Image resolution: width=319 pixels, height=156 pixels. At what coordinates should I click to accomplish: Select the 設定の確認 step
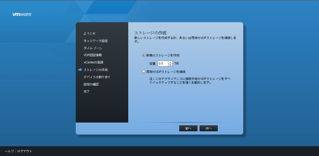pos(91,84)
